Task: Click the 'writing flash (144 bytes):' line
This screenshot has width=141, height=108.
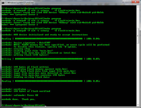Action: coord(25,55)
